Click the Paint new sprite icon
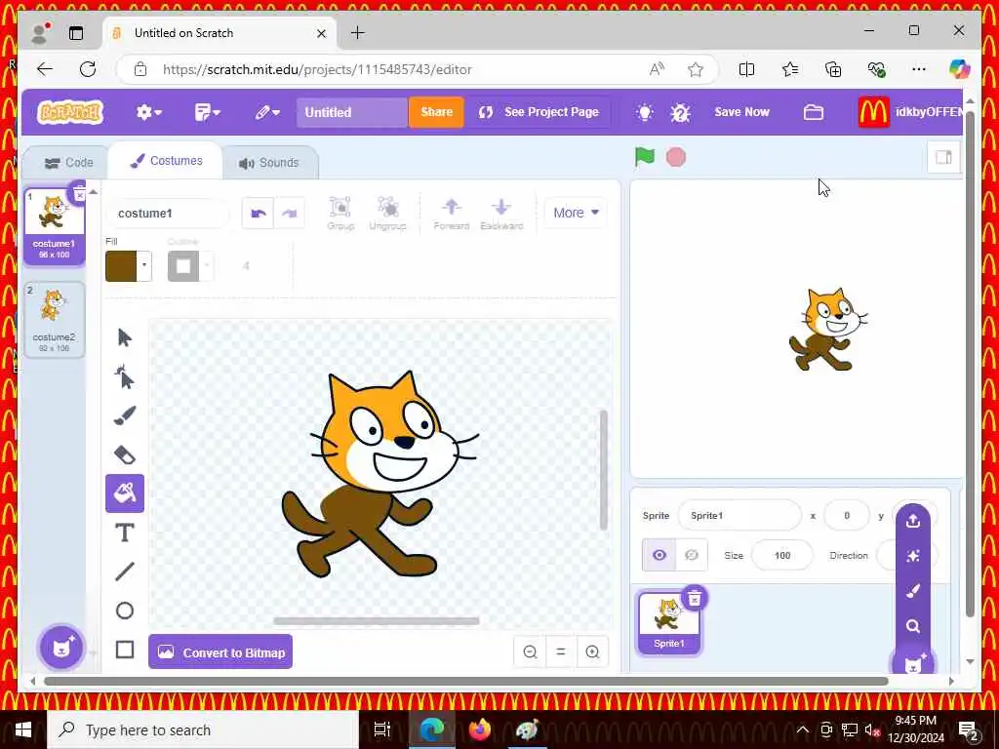Screen dimensions: 999x749 coord(913,591)
